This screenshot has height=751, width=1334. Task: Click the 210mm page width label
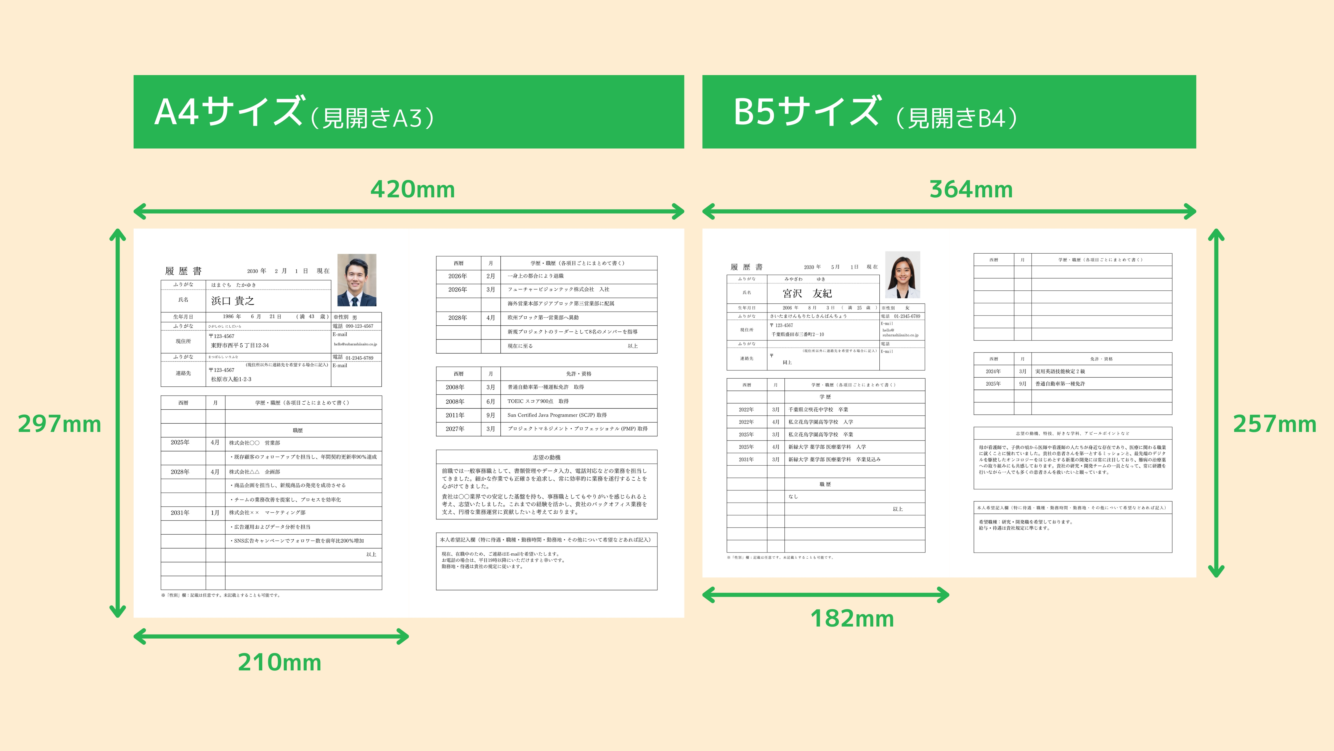[280, 662]
